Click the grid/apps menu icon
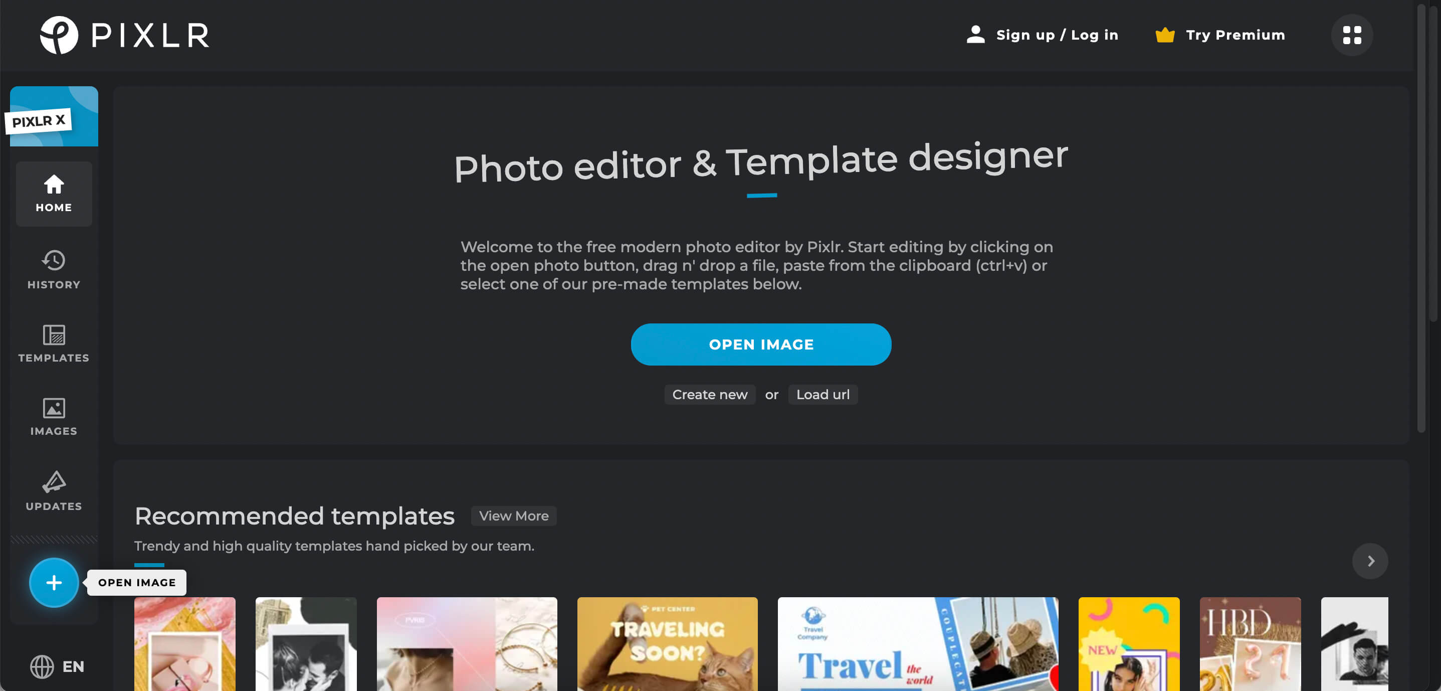 (x=1352, y=35)
